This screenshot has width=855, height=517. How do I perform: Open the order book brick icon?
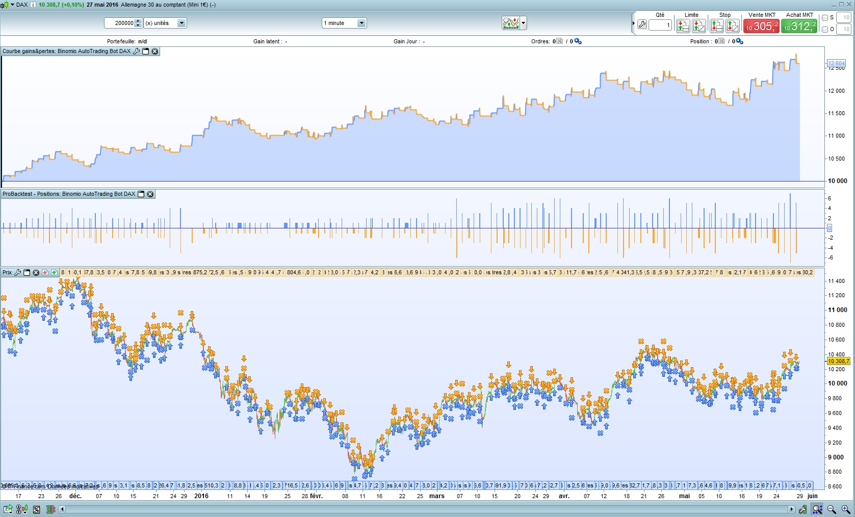point(50,509)
